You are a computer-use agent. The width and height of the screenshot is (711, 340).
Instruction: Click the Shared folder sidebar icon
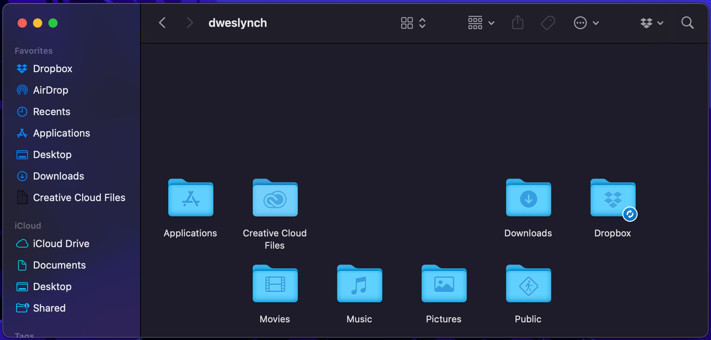click(x=22, y=308)
